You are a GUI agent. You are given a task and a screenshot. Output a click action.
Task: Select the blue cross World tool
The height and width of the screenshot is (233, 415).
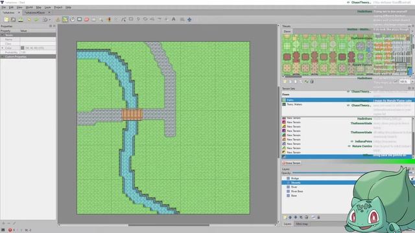click(x=189, y=19)
